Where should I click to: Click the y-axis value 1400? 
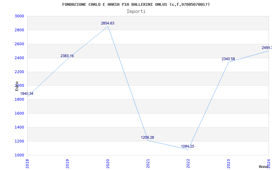click(19, 127)
